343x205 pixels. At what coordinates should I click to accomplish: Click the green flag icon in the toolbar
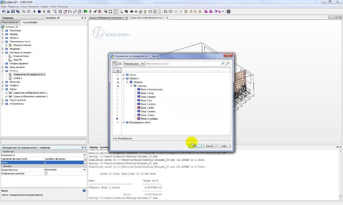pyautogui.click(x=85, y=12)
